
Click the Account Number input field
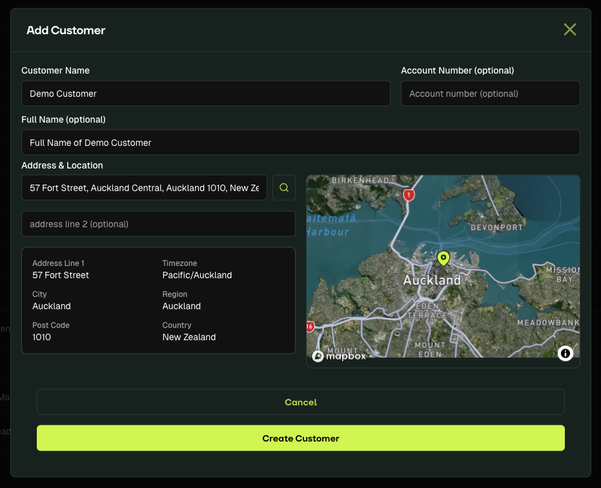tap(490, 94)
